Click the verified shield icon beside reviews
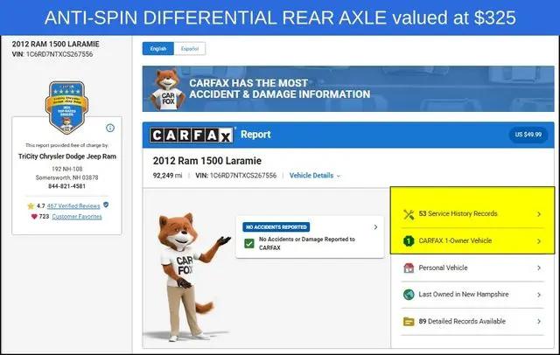 click(x=106, y=205)
